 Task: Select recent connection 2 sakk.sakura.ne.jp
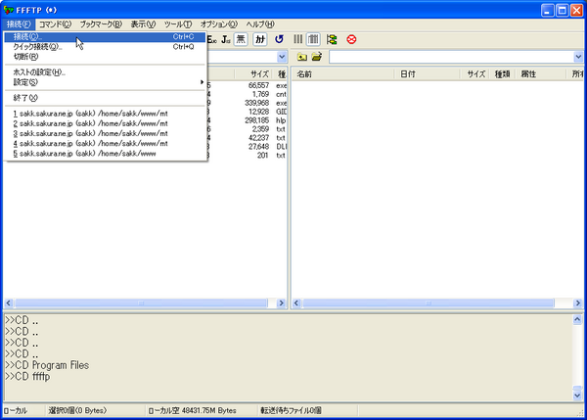tap(105, 123)
